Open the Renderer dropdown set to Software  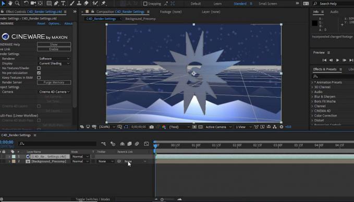54,59
